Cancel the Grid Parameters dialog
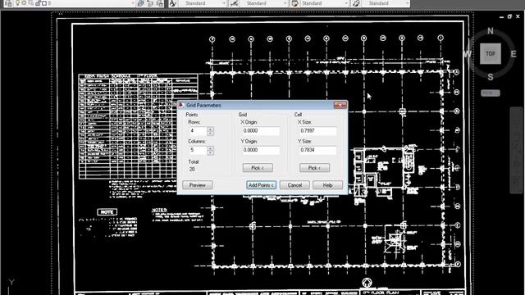 (294, 185)
